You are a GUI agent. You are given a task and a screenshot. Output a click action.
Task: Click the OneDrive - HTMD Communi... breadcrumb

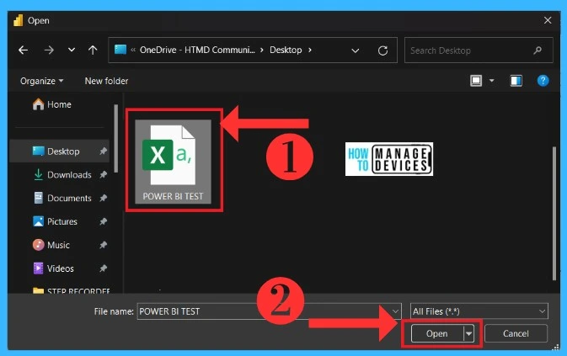[197, 50]
